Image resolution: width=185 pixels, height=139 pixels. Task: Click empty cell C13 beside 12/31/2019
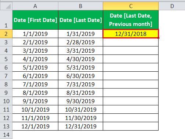coord(131,126)
